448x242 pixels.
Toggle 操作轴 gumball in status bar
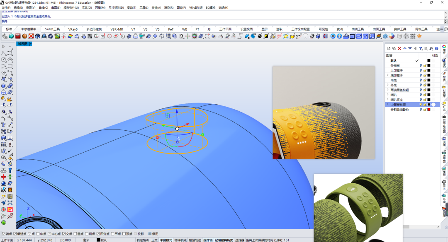[208, 240]
